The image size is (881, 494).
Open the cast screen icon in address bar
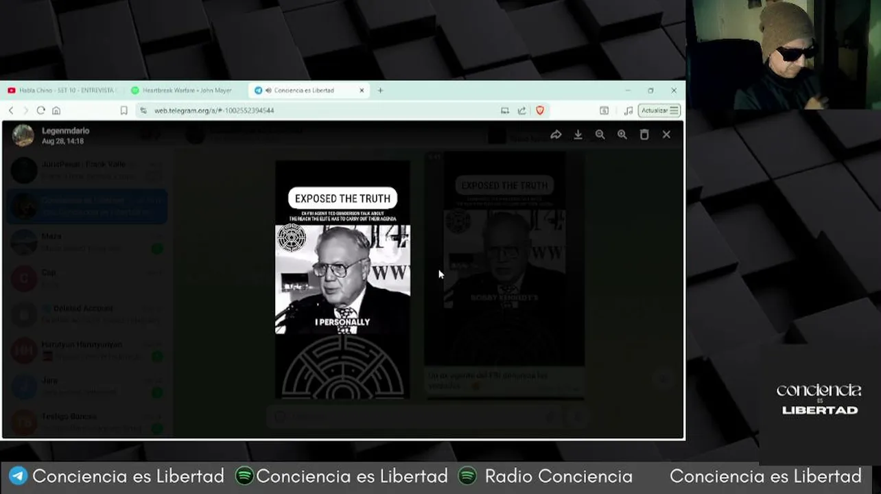pos(505,110)
